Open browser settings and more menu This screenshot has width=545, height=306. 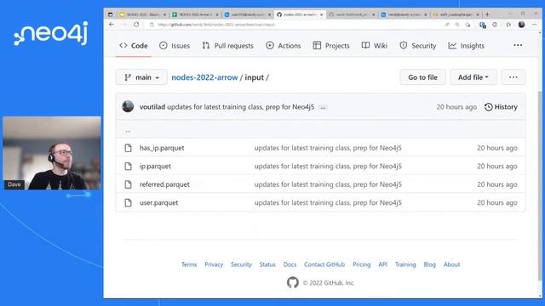(x=535, y=25)
